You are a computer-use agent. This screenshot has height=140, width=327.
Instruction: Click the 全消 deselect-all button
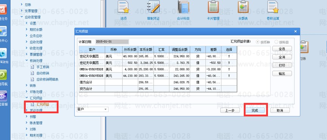[x=282, y=57]
